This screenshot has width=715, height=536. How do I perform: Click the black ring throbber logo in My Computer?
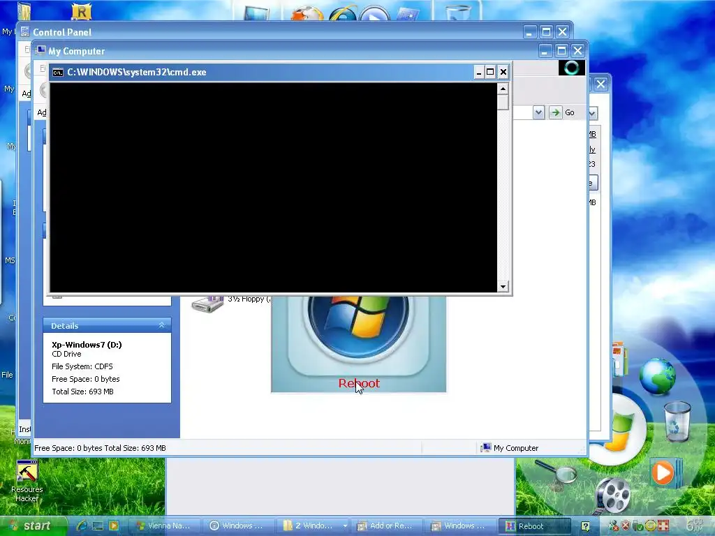click(572, 68)
